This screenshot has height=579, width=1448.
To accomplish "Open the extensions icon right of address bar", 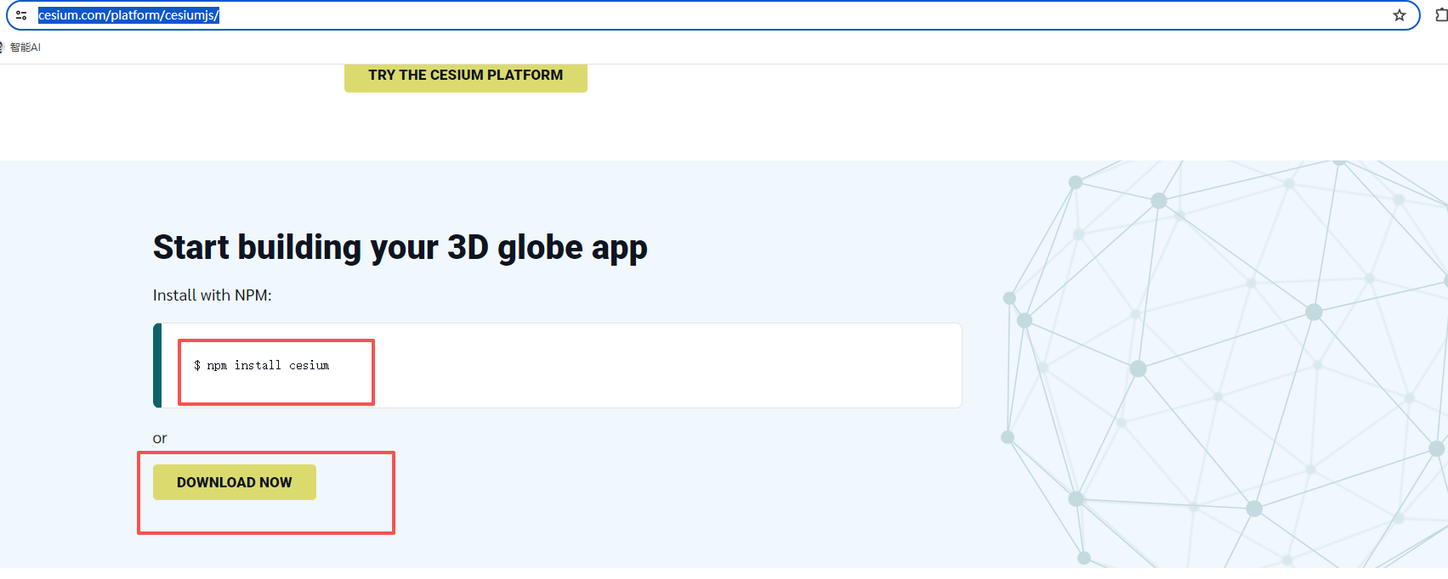I will tap(1441, 15).
